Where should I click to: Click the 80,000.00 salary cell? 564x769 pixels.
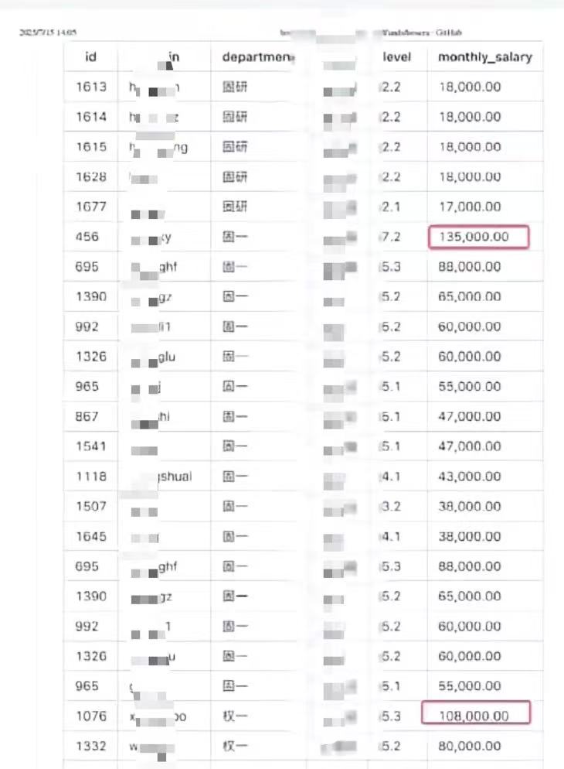[469, 747]
